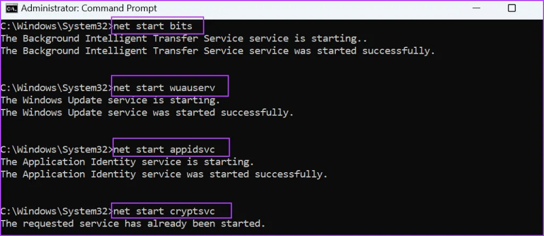The height and width of the screenshot is (236, 544).
Task: Click the Background Intelligent Transfer Service started successfully line
Action: (218, 51)
